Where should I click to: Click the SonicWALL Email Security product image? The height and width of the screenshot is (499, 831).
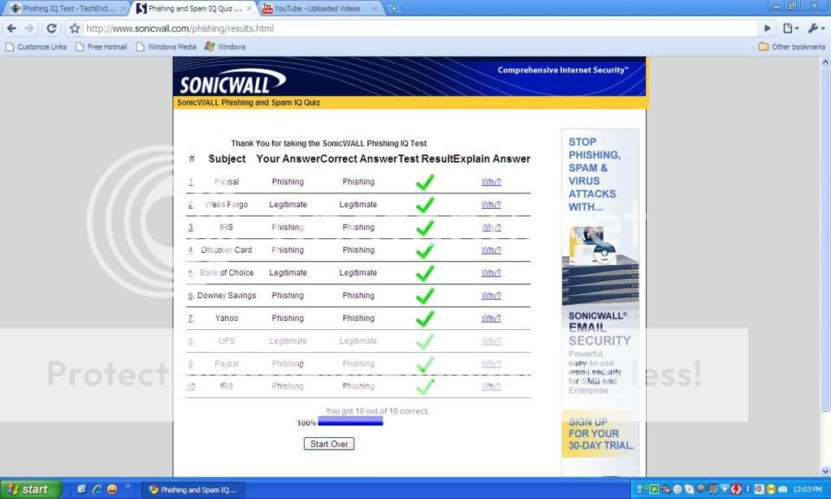(600, 266)
